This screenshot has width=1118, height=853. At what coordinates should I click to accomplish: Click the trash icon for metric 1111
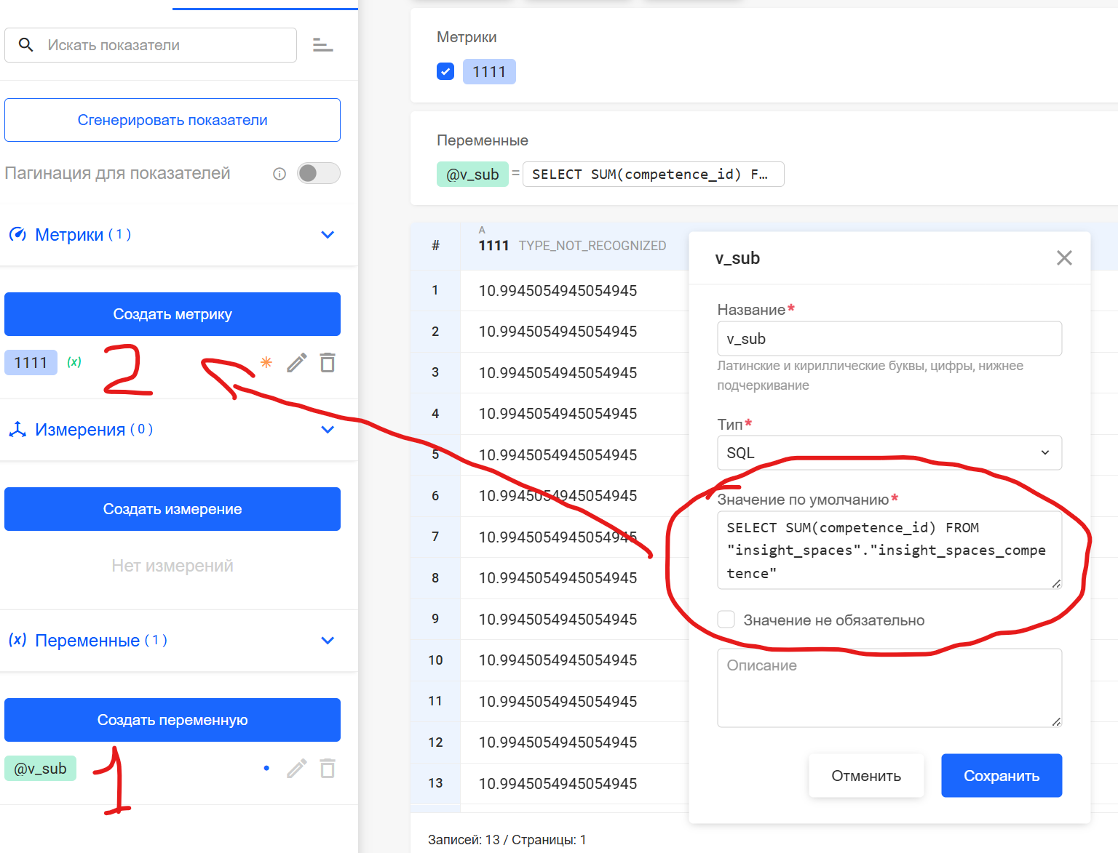pyautogui.click(x=328, y=362)
